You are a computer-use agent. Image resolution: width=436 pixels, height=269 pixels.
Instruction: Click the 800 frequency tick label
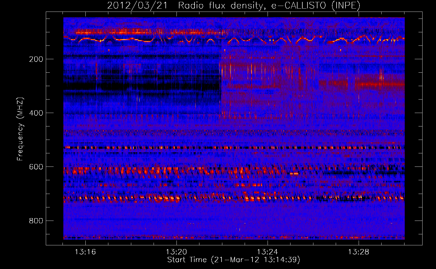(36, 221)
